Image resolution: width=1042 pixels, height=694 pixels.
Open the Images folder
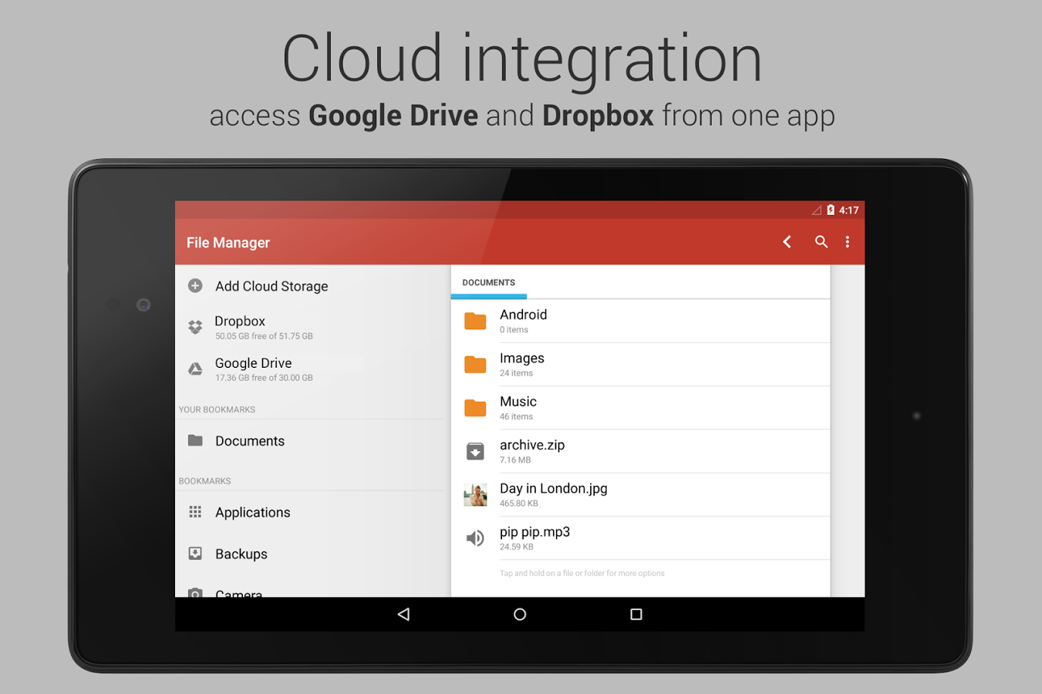640,365
